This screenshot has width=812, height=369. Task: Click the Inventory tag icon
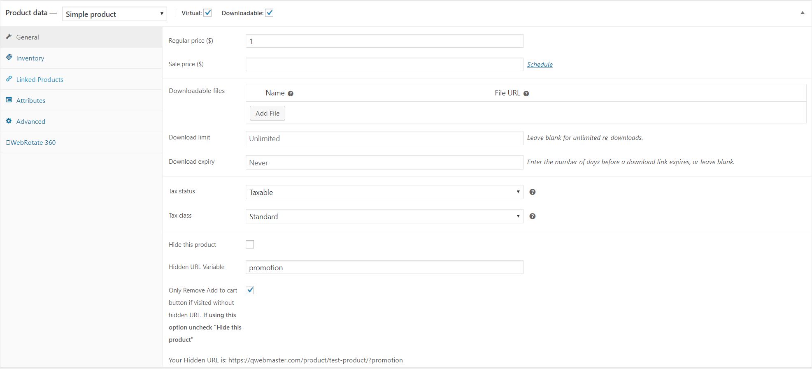click(x=9, y=58)
